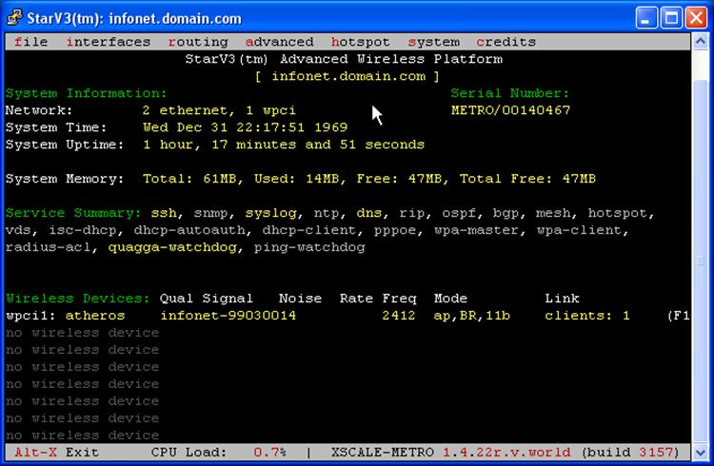Click the Signal column header

click(228, 299)
